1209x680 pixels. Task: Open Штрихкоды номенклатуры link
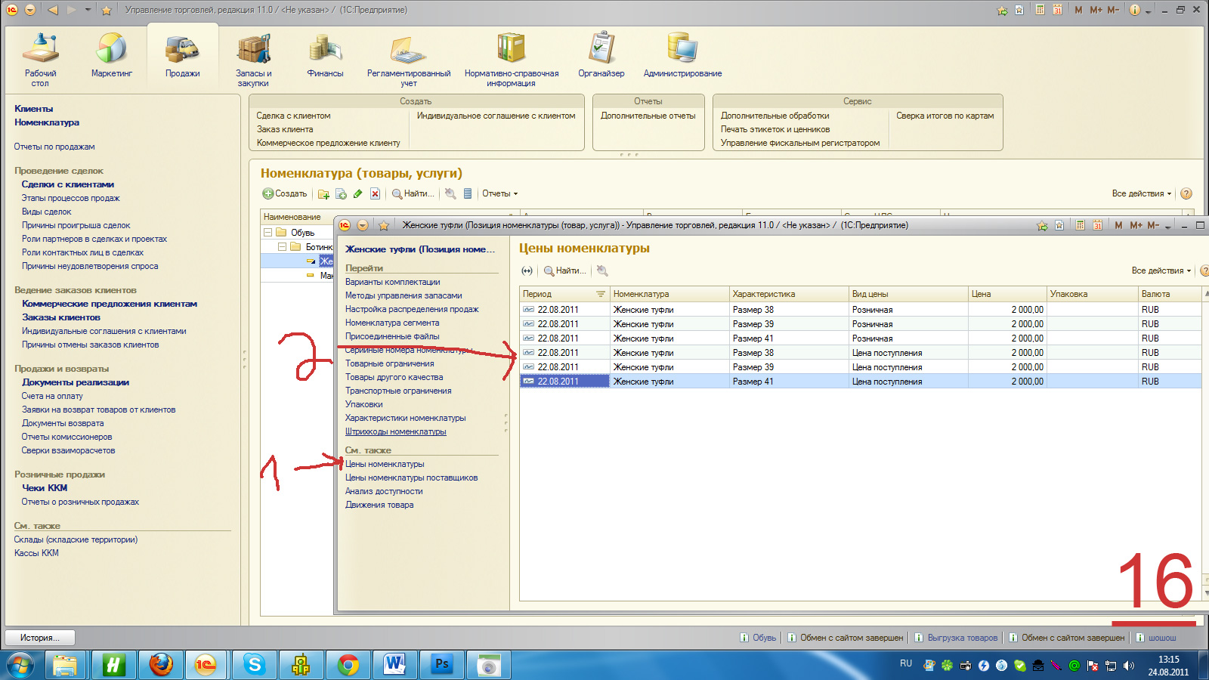tap(396, 431)
